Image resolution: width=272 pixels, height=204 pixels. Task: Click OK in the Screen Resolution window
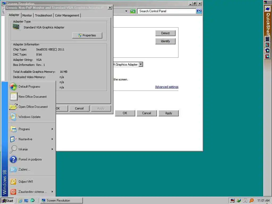click(x=125, y=113)
